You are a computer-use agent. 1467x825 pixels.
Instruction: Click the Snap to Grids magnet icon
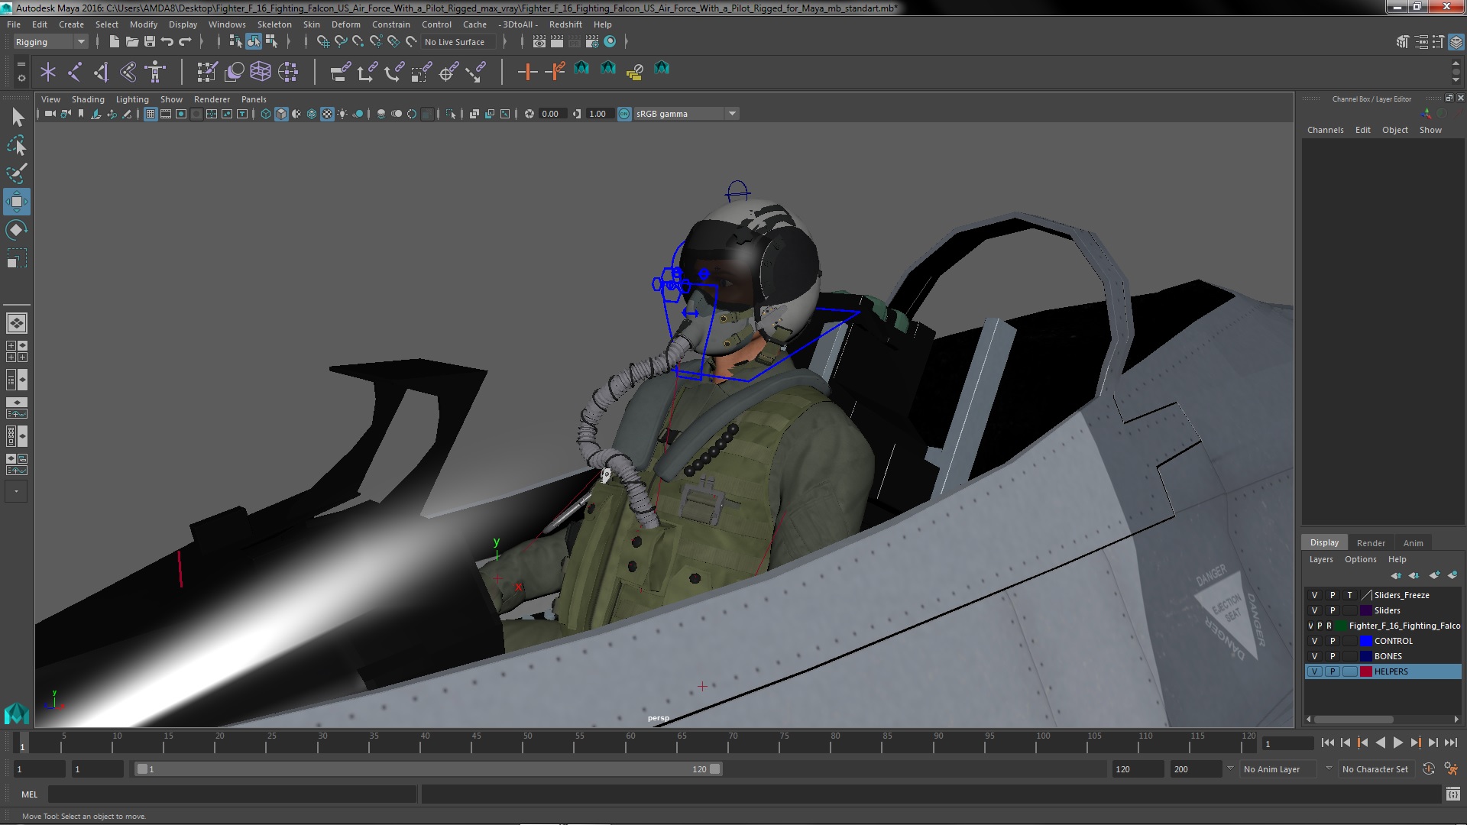point(323,42)
